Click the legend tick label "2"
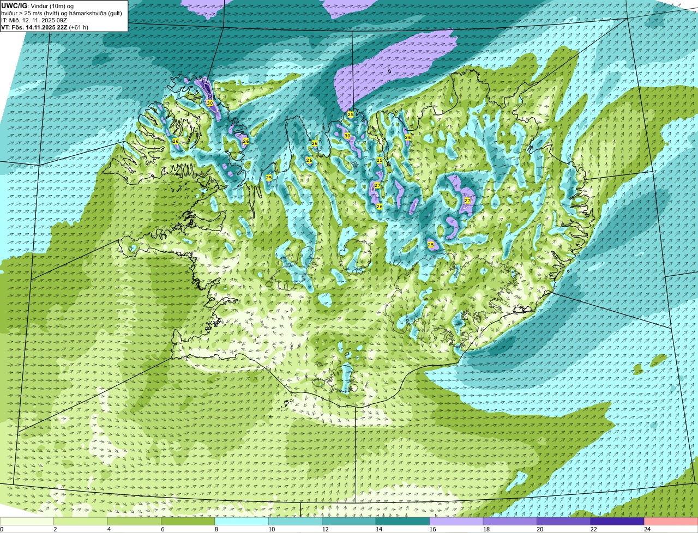The image size is (698, 533). click(55, 529)
